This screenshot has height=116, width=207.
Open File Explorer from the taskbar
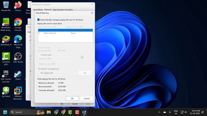pyautogui.click(x=49, y=112)
